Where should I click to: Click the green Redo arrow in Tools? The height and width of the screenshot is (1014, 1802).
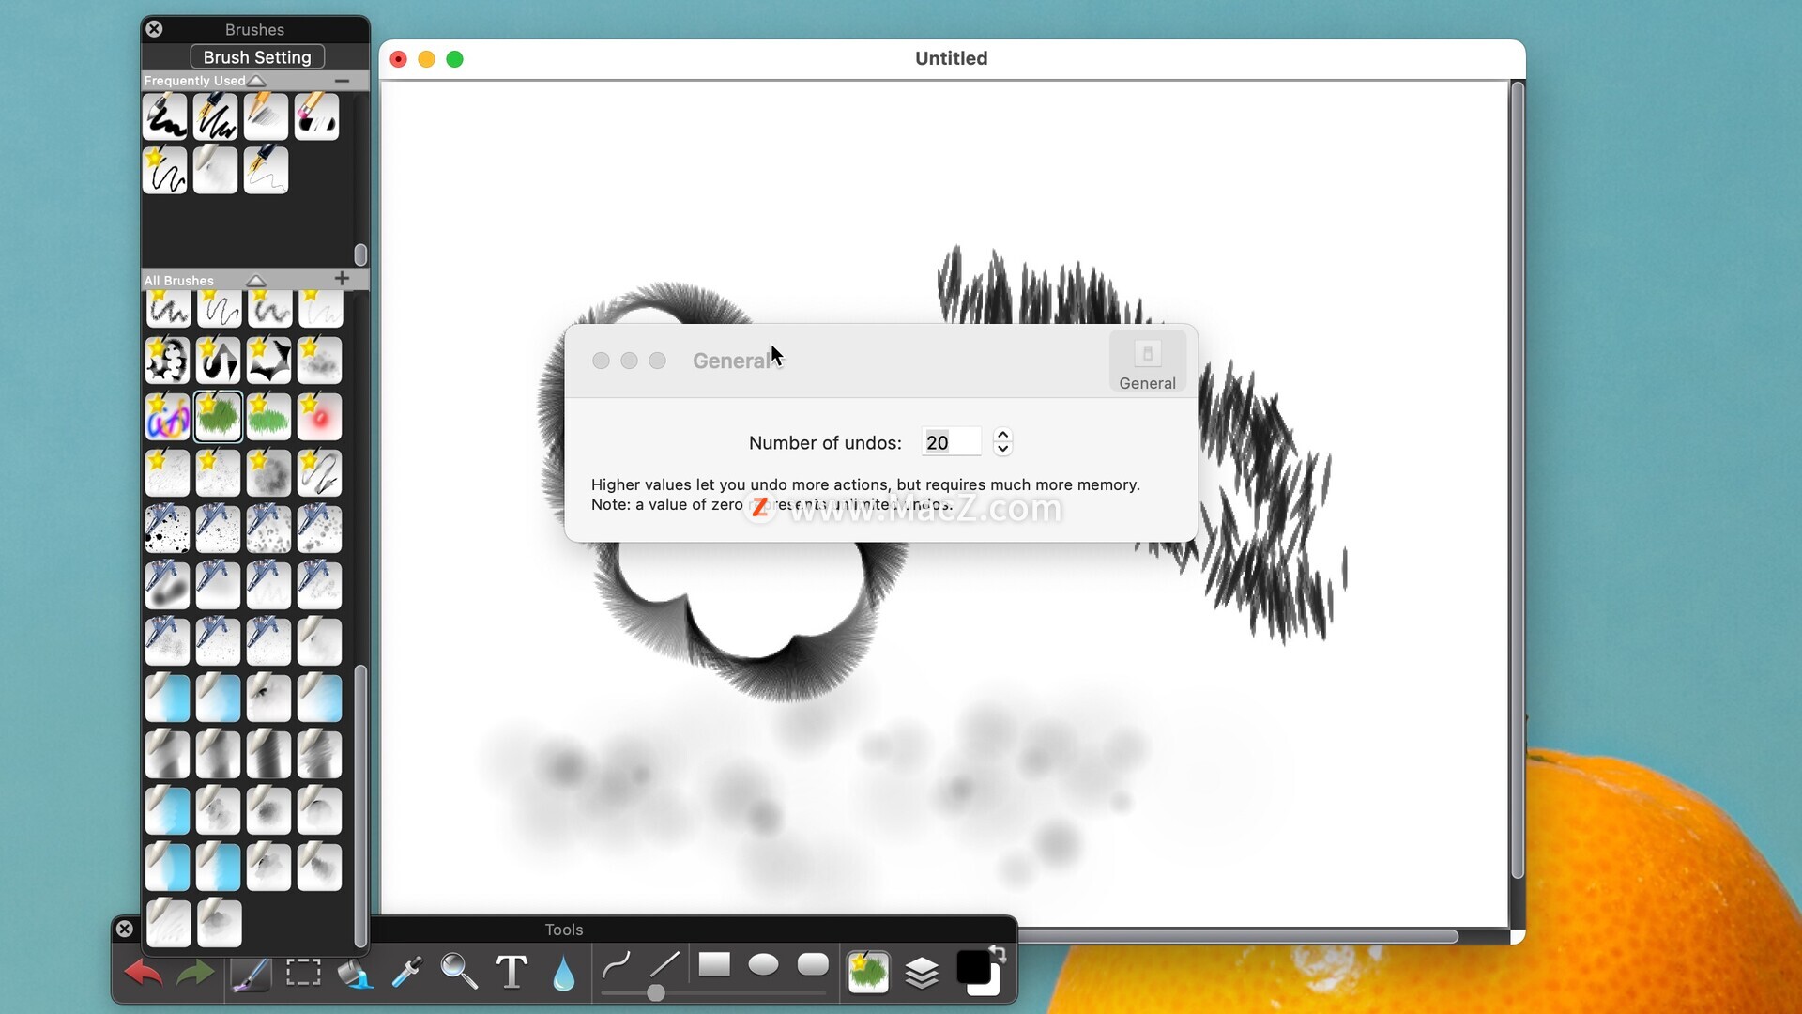[195, 973]
